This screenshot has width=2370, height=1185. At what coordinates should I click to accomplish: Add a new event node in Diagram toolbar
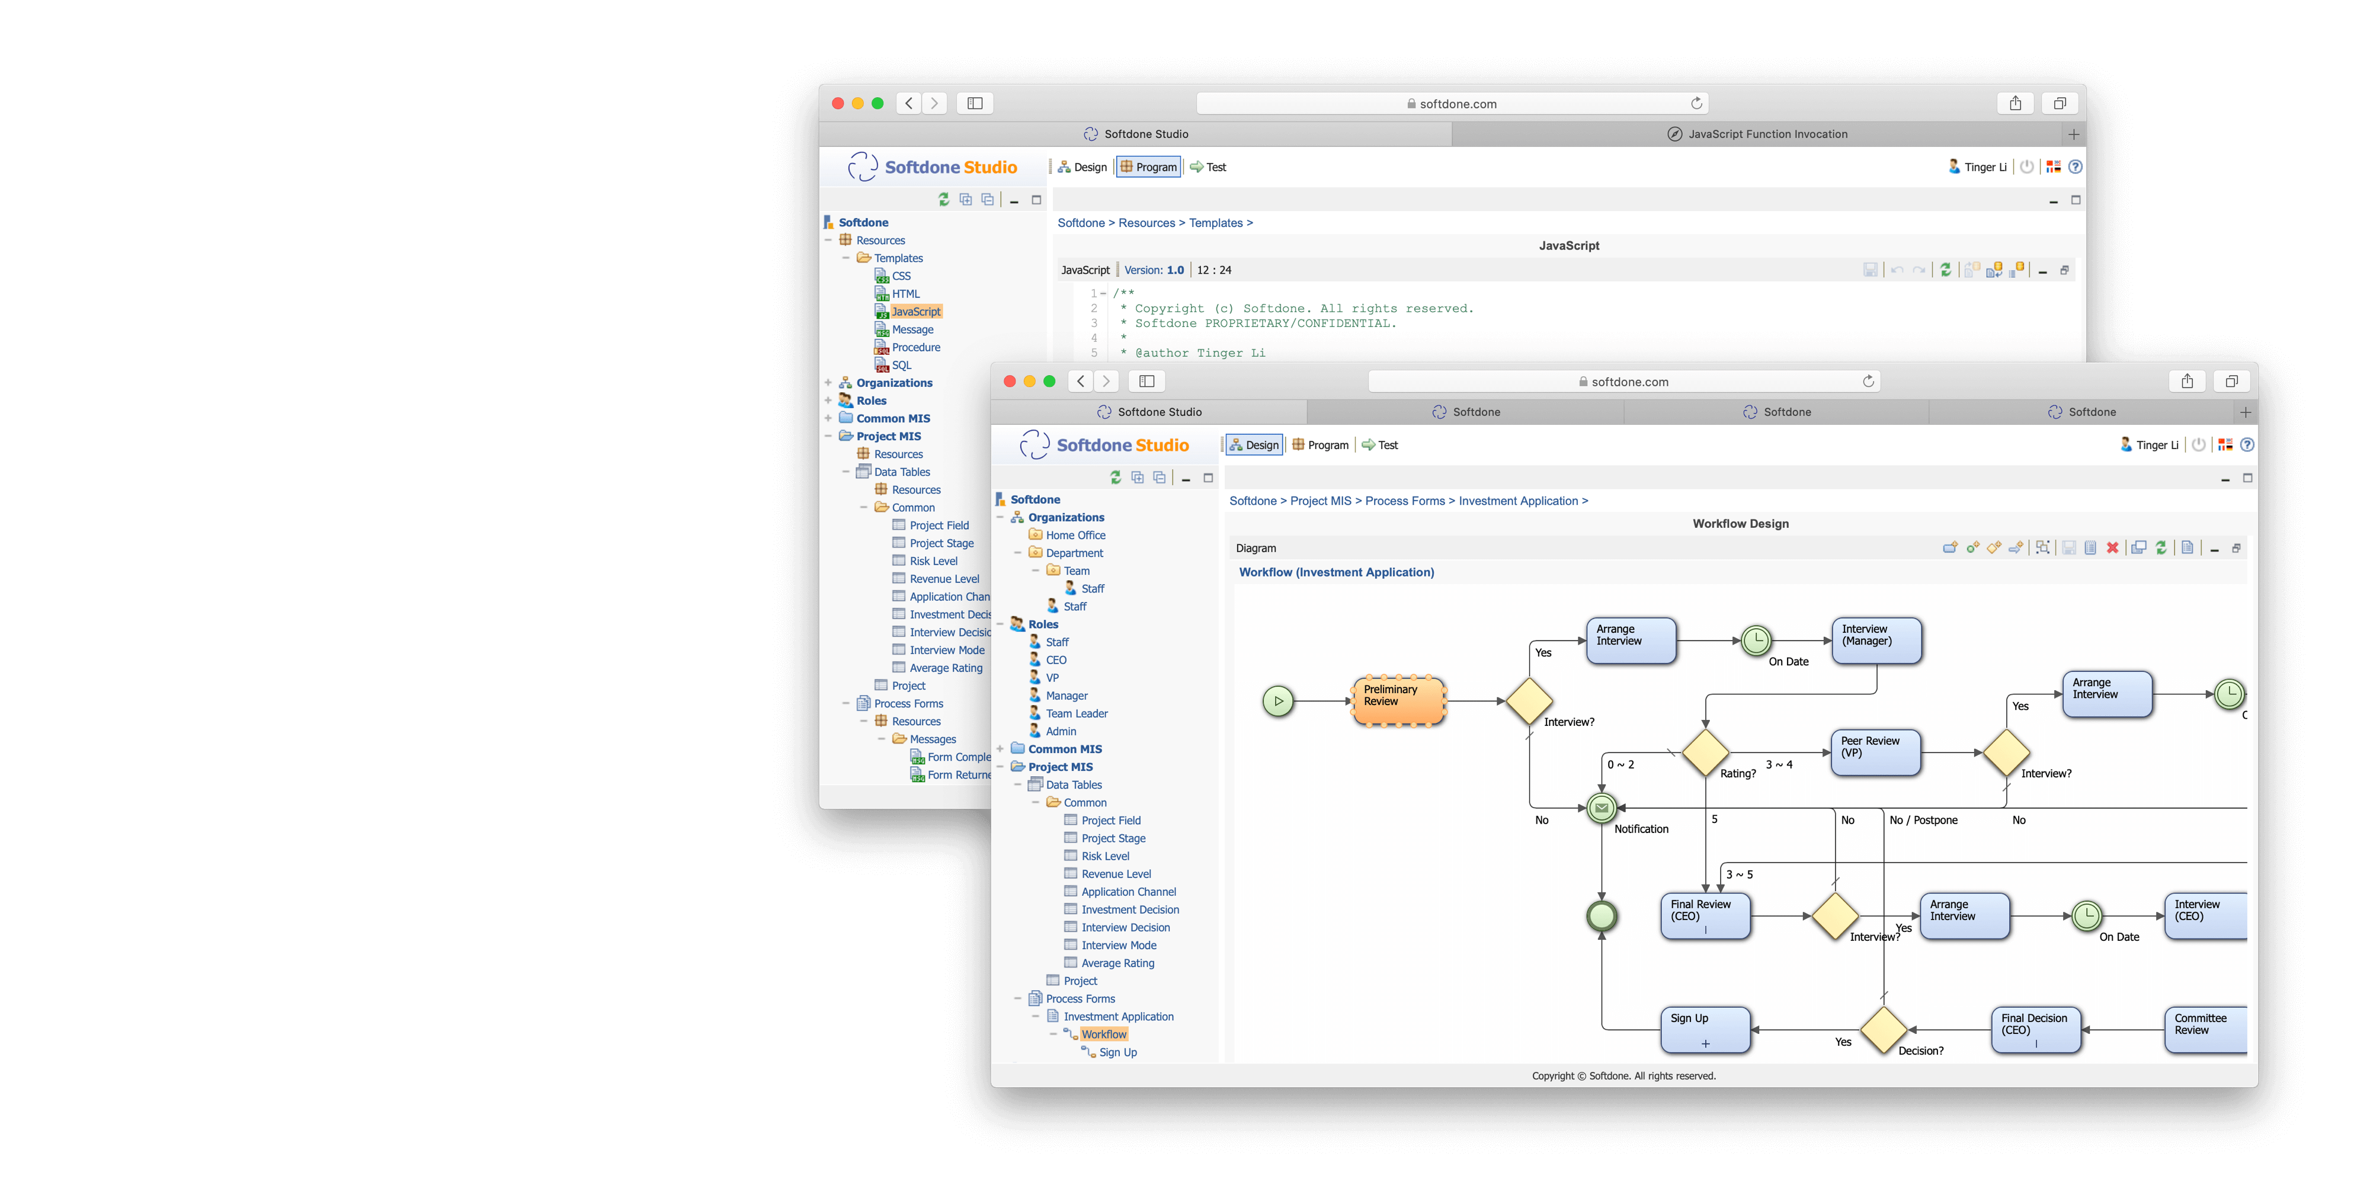click(1972, 548)
